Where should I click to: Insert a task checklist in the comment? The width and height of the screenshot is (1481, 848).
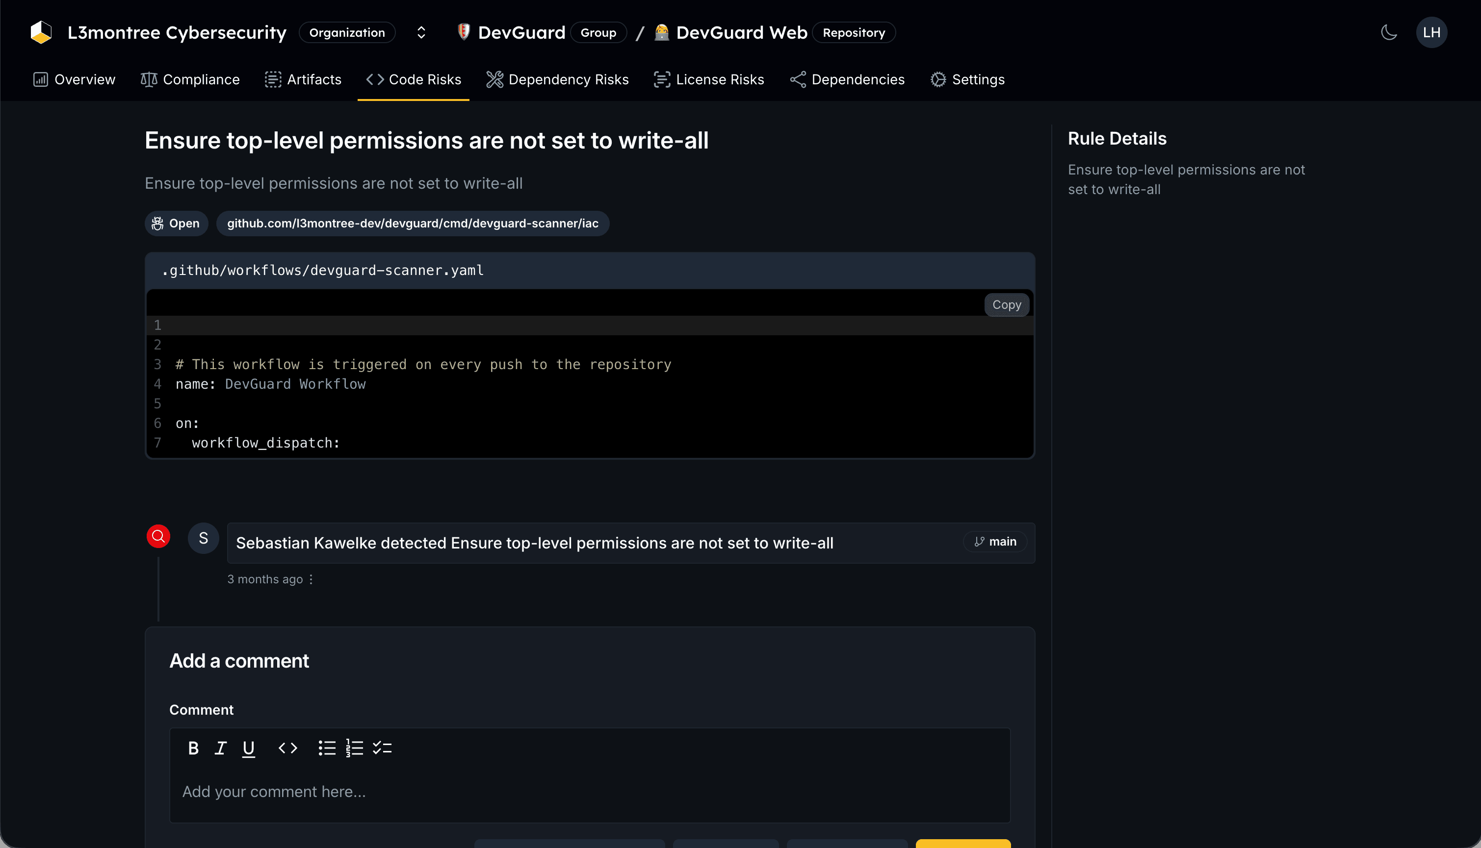click(382, 748)
